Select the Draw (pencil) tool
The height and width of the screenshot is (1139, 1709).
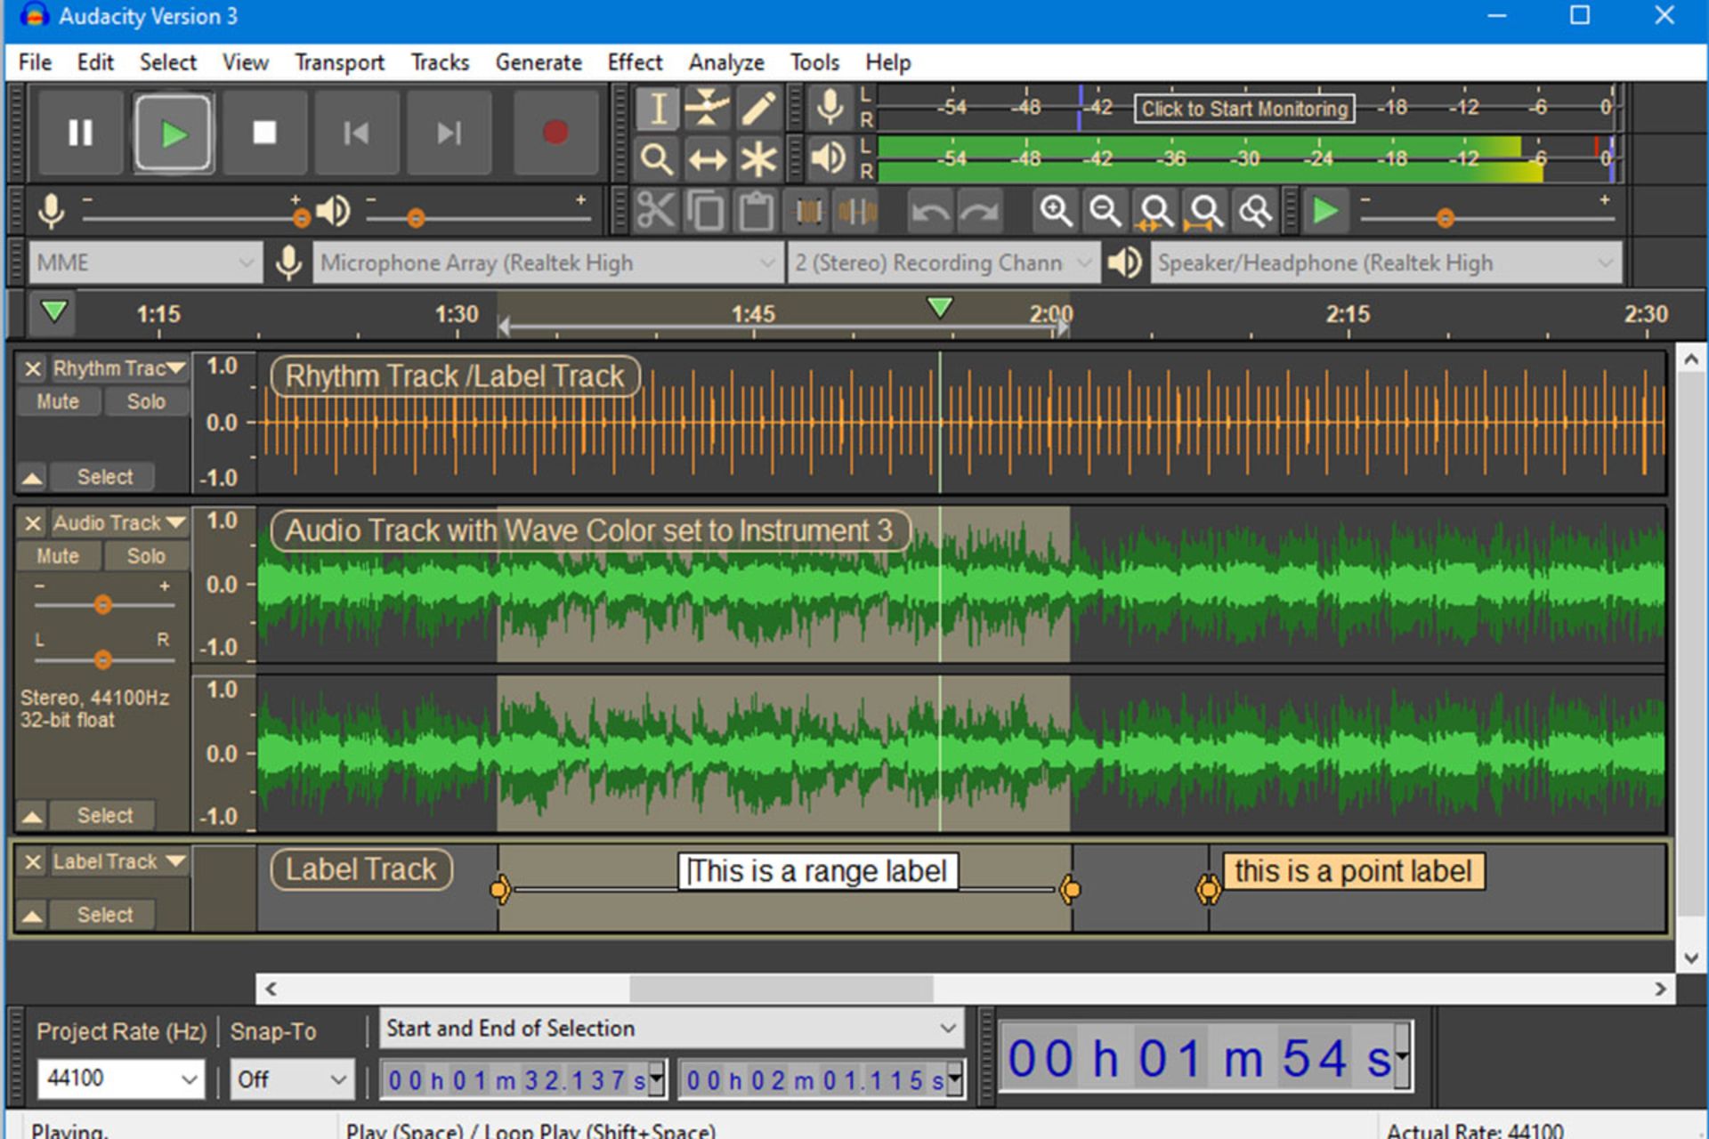758,109
